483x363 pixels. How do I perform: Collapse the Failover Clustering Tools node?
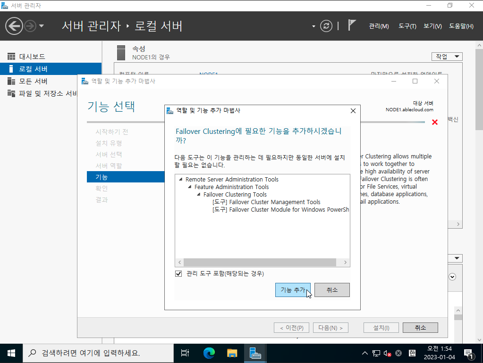[x=199, y=194]
